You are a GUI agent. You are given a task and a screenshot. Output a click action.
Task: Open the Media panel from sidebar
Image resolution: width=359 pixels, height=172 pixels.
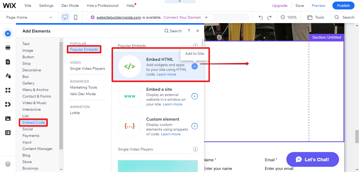pyautogui.click(x=8, y=118)
